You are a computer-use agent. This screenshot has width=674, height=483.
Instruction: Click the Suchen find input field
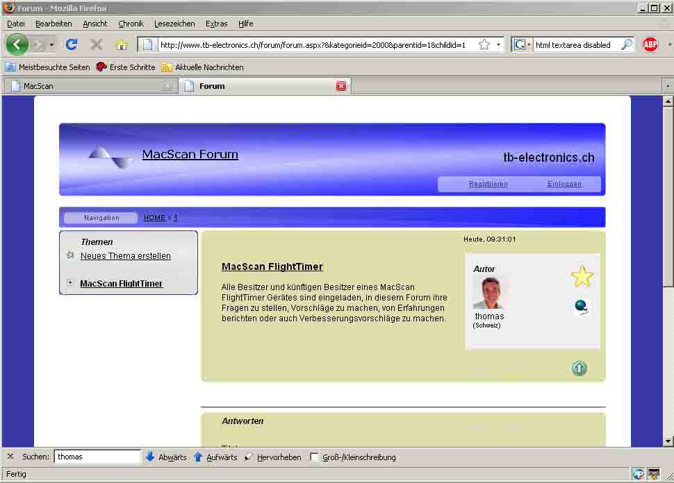97,457
